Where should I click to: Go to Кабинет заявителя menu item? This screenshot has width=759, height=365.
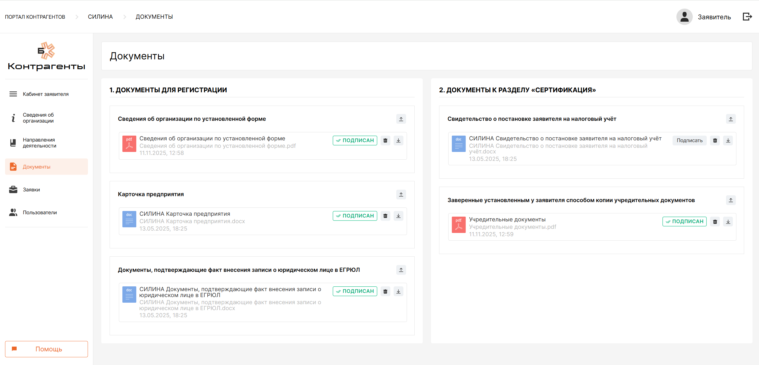coord(46,94)
